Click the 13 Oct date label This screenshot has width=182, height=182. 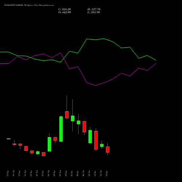[95, 173]
